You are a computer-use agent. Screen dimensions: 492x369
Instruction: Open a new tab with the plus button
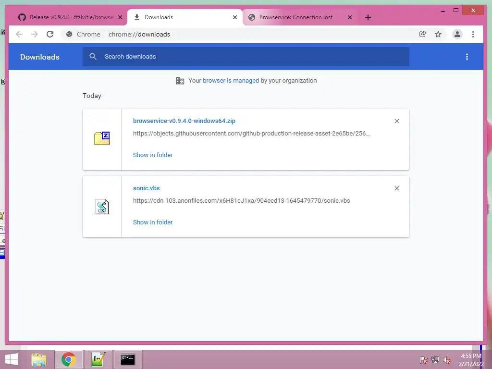pos(368,17)
